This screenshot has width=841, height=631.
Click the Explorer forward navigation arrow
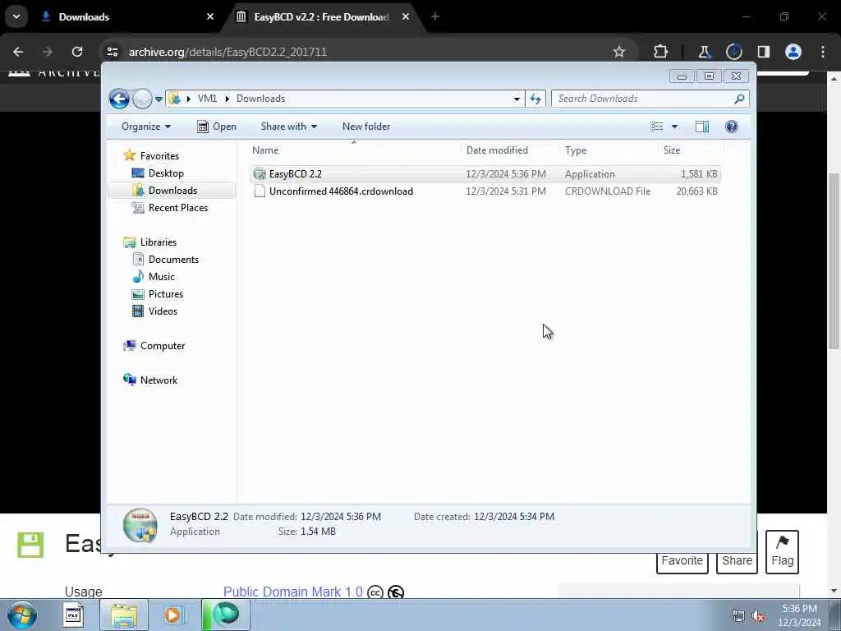point(142,99)
